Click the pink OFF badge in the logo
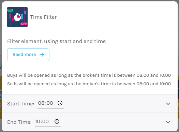This screenshot has width=179, height=132. pos(24,24)
